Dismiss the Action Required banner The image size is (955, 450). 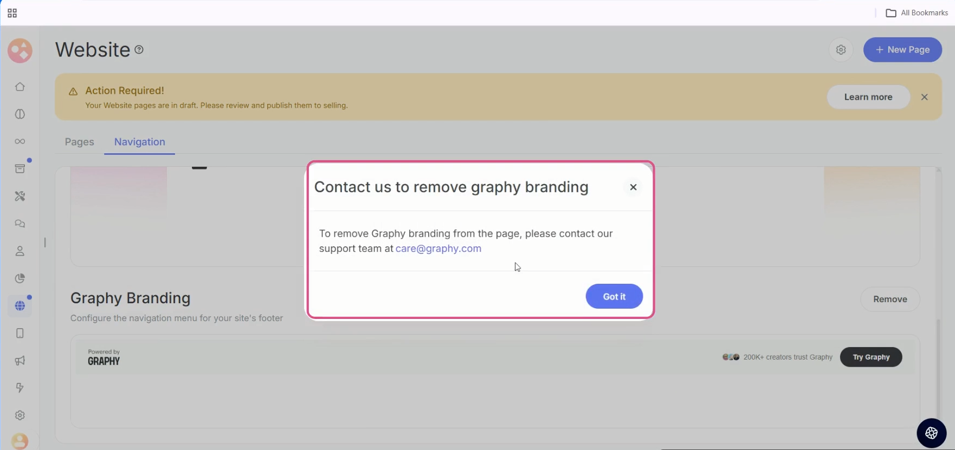(924, 97)
